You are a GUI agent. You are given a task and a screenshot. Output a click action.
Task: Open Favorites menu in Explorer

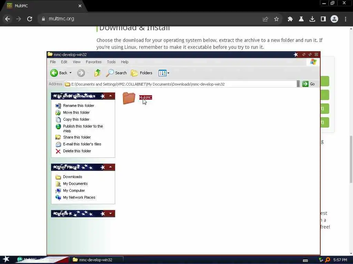click(x=94, y=62)
